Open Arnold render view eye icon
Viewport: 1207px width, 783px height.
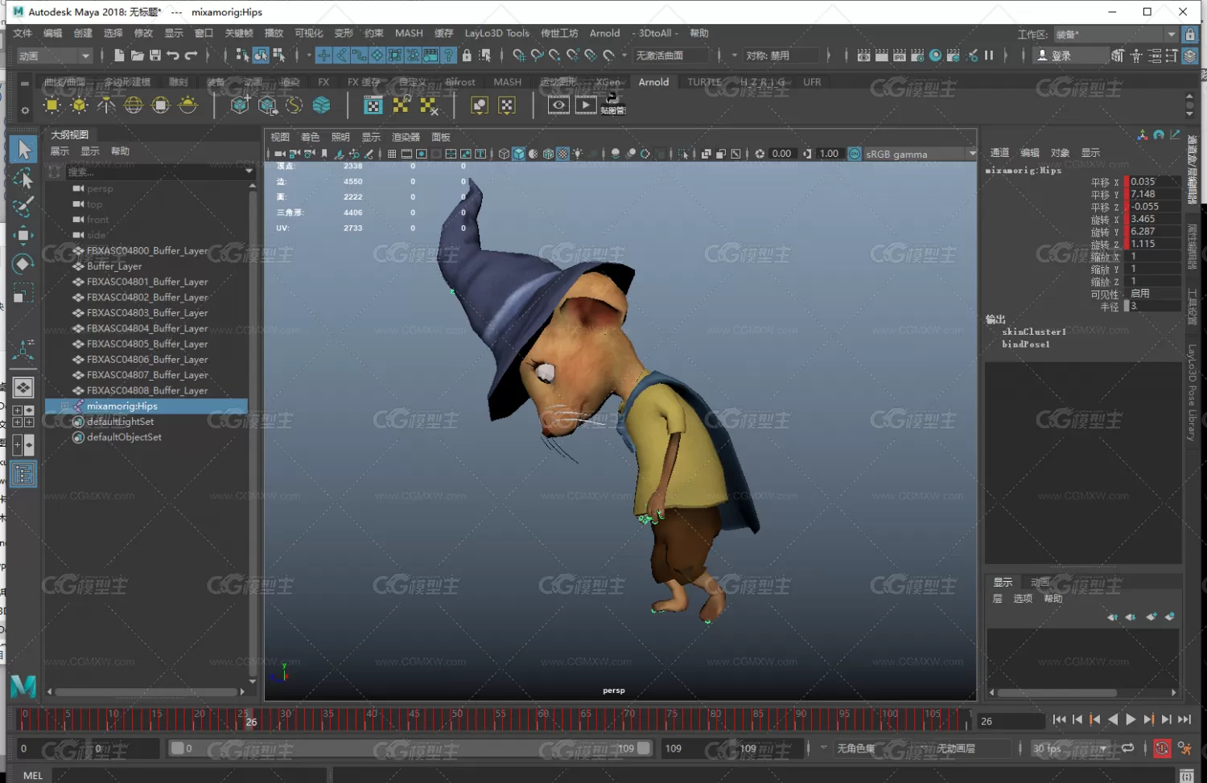click(558, 105)
